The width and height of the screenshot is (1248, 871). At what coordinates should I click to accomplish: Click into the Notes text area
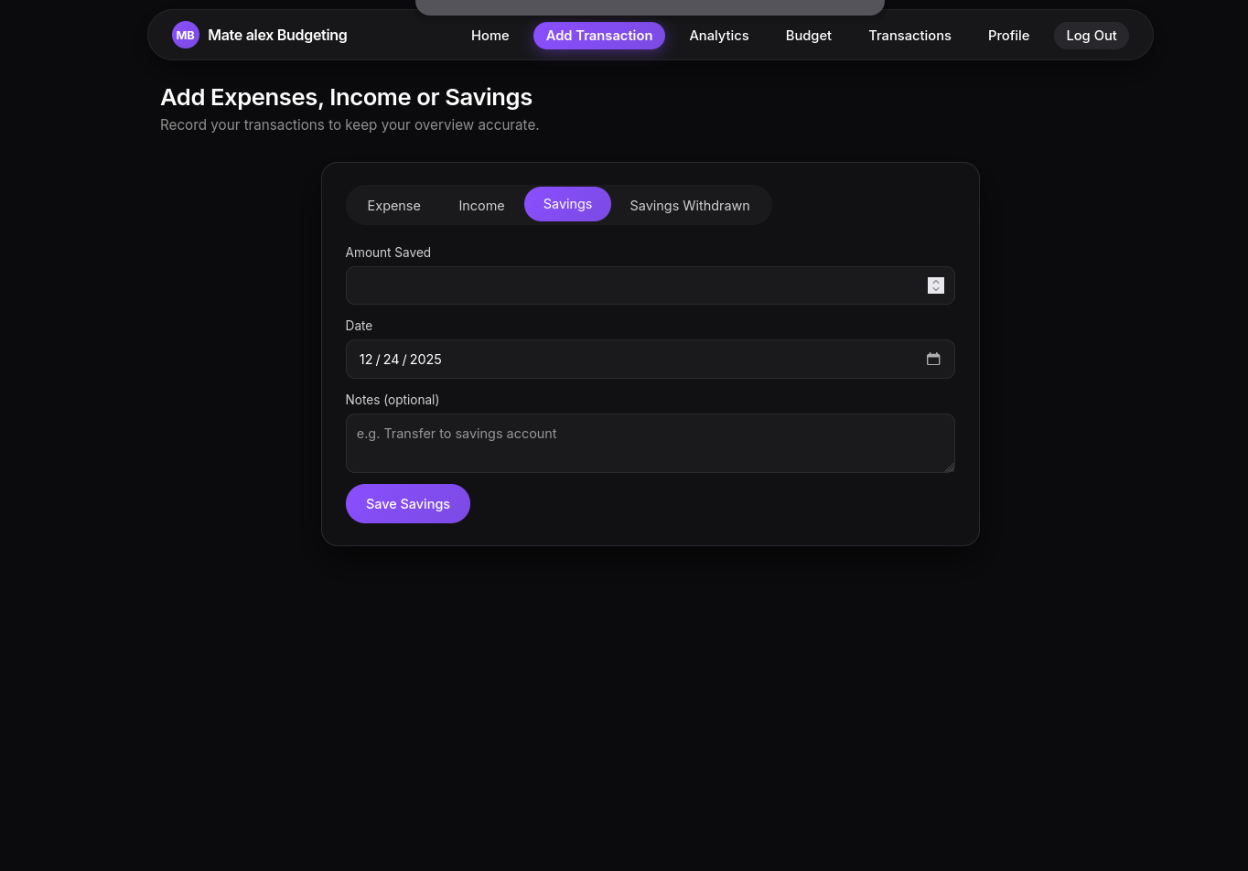pos(650,444)
